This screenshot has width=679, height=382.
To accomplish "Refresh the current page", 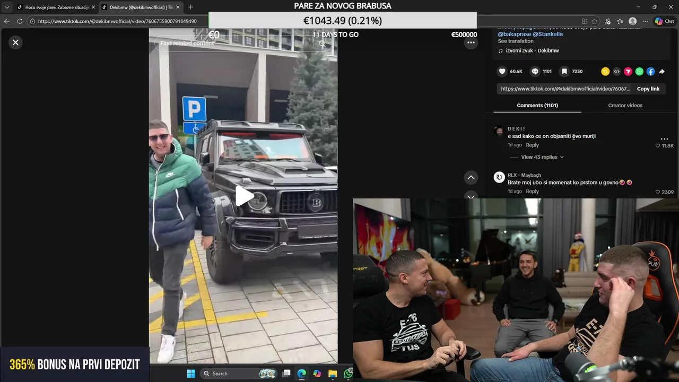I will tap(20, 21).
